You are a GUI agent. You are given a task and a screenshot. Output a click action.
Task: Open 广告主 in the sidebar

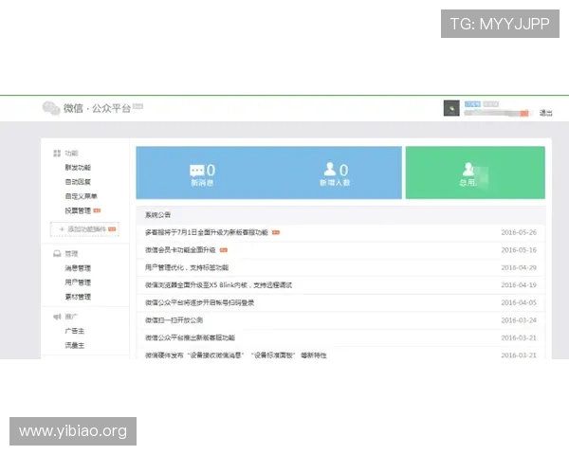pos(74,331)
